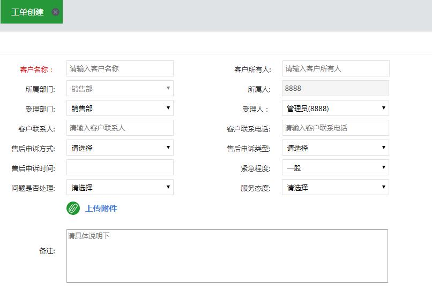The height and width of the screenshot is (286, 432).
Task: Click the 所属人 field showing 8888
Action: [336, 88]
